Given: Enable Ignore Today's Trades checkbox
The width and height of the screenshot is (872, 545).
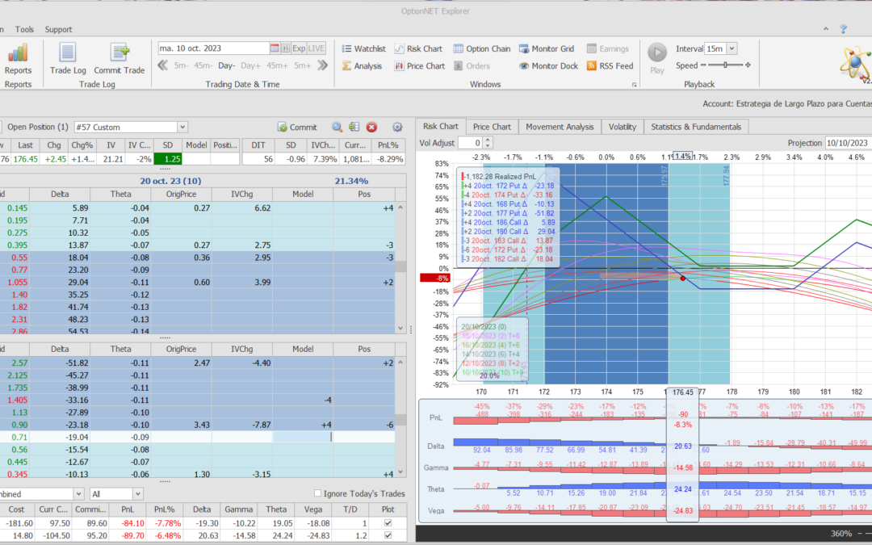Looking at the screenshot, I should click(317, 493).
